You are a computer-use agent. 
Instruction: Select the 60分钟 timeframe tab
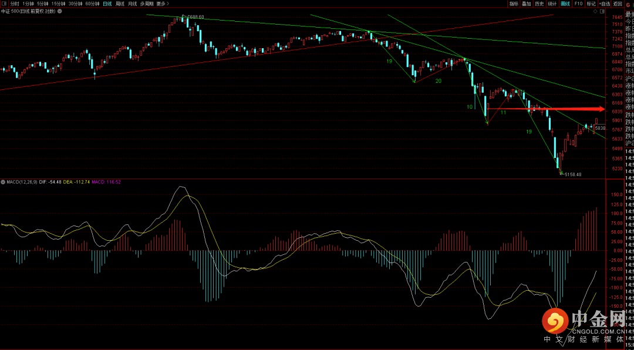92,4
